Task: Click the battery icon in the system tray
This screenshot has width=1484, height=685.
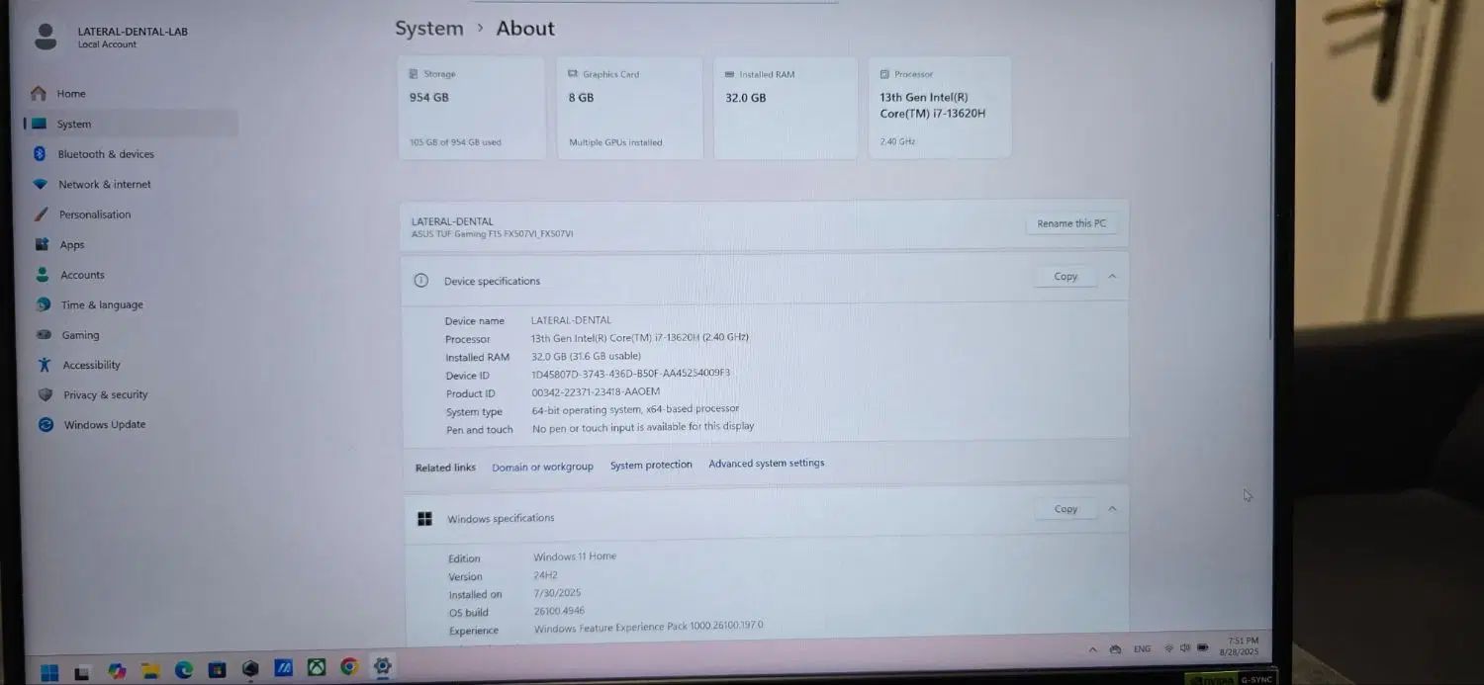Action: (1203, 647)
